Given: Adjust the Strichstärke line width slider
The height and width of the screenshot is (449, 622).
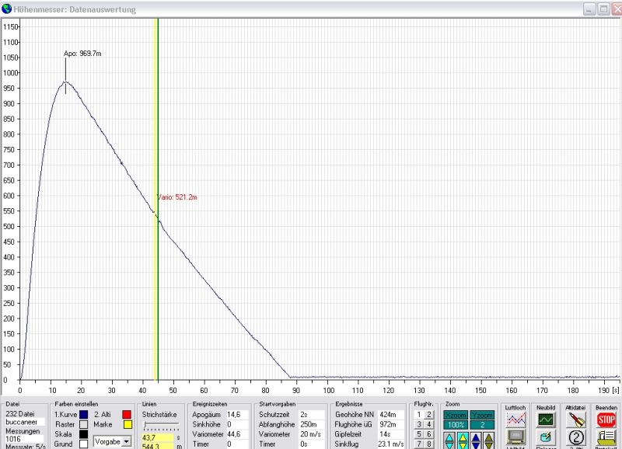Looking at the screenshot, I should coord(161,426).
